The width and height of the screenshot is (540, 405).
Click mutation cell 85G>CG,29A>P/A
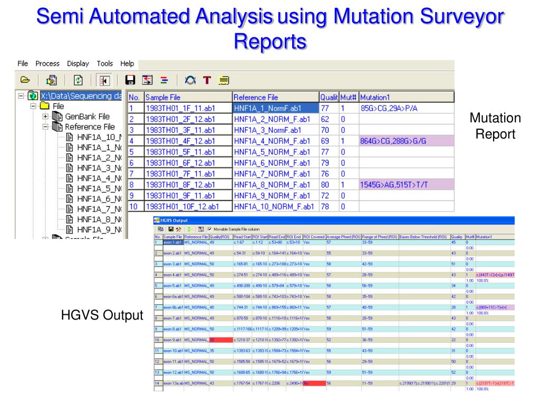coord(407,108)
